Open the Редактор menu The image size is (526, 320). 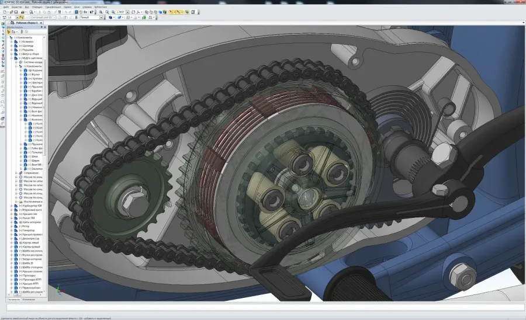tap(16, 7)
